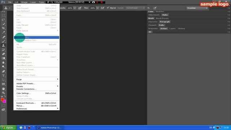
Task: Switch to the Character panel tab
Action: pos(153,22)
